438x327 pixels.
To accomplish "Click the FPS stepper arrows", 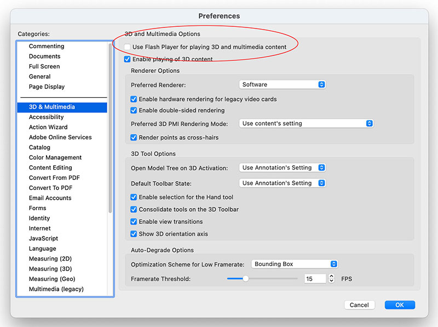I will point(331,279).
